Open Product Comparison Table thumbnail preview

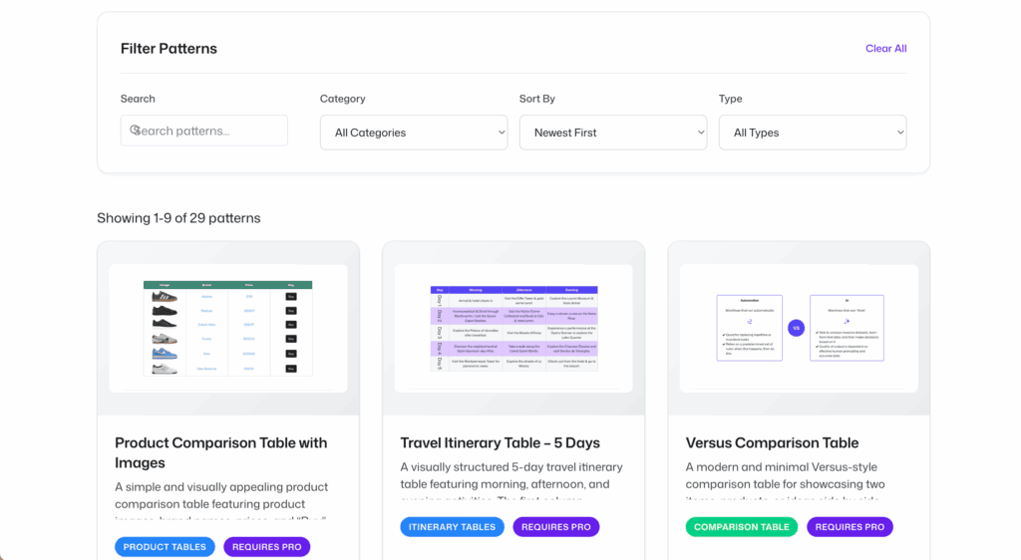[228, 329]
